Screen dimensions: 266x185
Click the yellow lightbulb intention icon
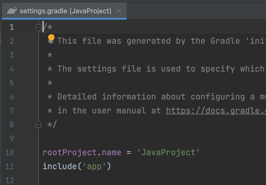point(51,38)
